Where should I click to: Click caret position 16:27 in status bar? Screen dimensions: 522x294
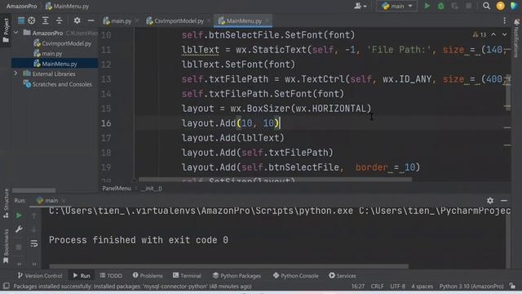click(358, 287)
